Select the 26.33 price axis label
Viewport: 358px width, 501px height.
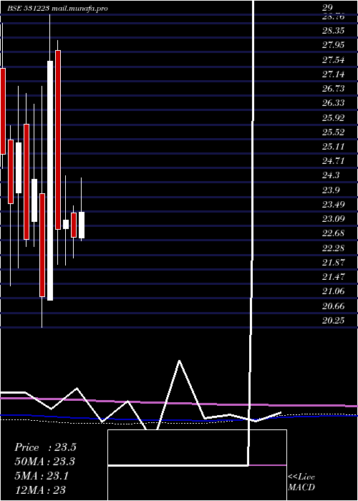click(334, 103)
